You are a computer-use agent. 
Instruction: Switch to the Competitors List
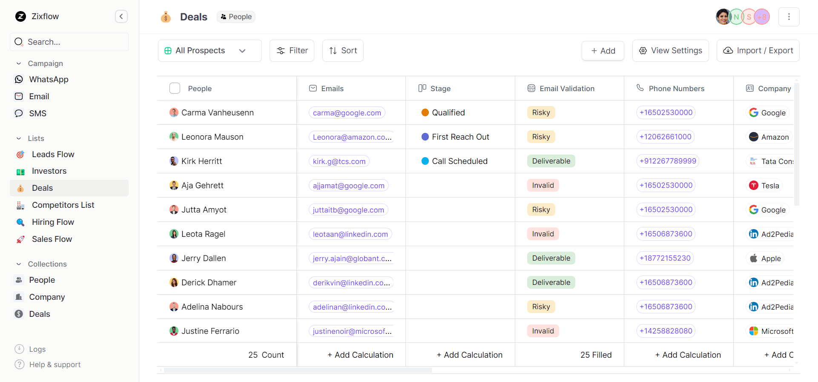[x=63, y=205]
